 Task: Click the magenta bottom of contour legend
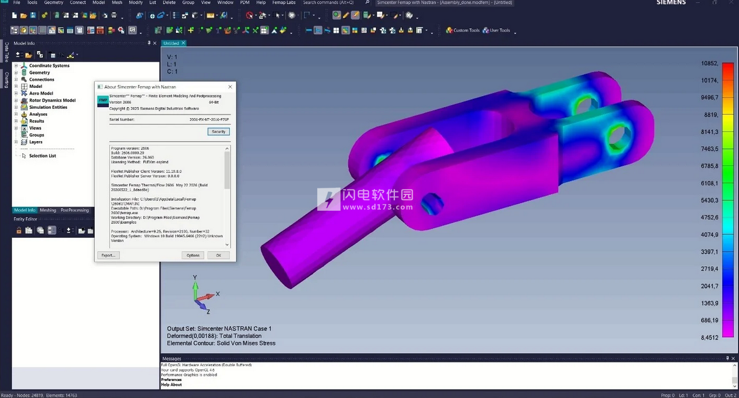(x=727, y=332)
